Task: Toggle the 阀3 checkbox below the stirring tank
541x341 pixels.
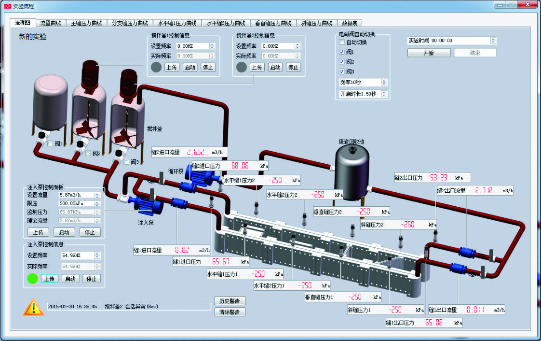Action: (x=126, y=162)
